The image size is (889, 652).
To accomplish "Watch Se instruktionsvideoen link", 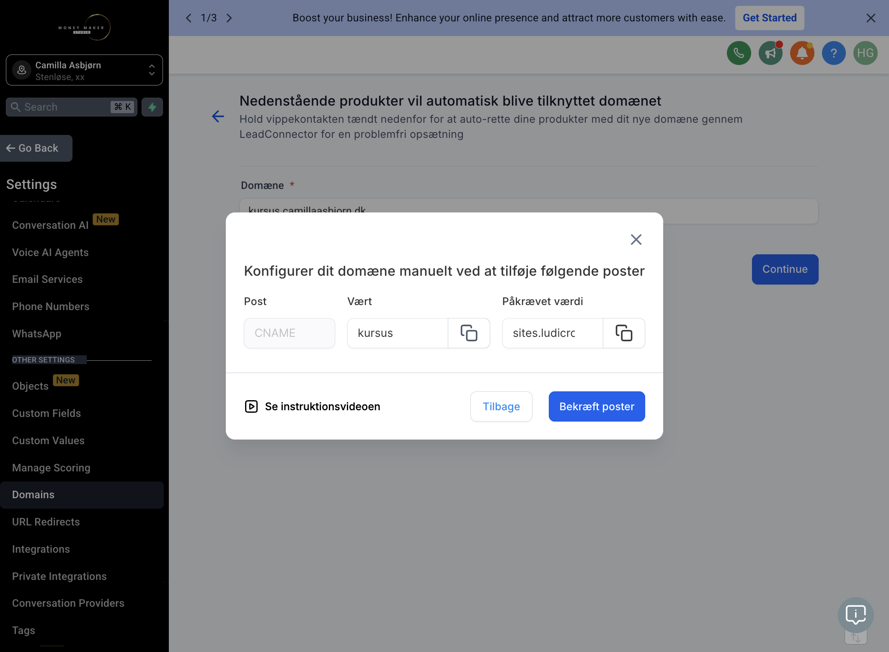I will click(x=313, y=406).
